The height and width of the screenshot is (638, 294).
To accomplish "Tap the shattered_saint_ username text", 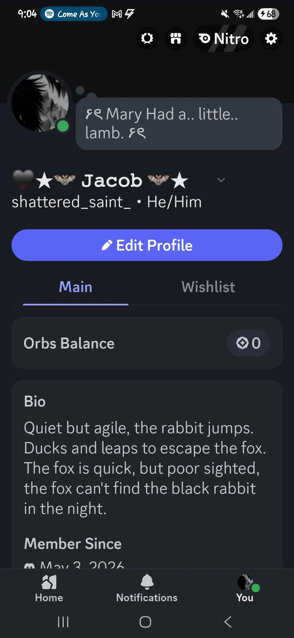I will [72, 202].
